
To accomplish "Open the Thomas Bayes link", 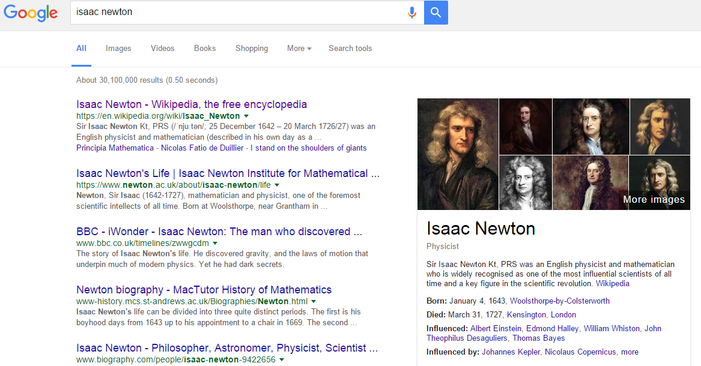I will click(539, 338).
